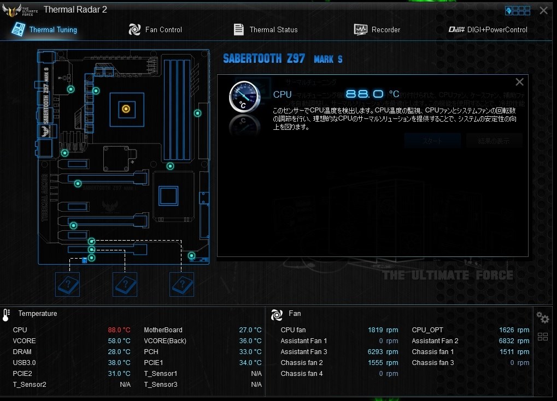Screen dimensions: 557x401
Task: Select the VRM sensor left of CPU socket
Action: [x=96, y=91]
